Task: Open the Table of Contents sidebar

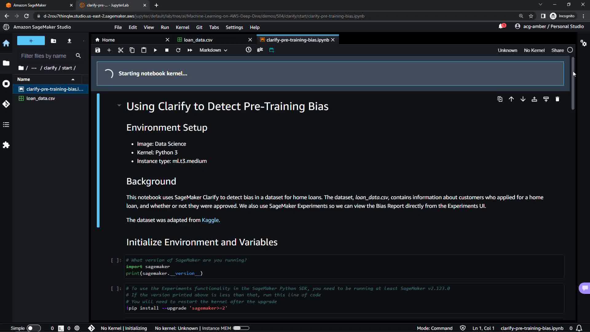Action: pos(6,124)
